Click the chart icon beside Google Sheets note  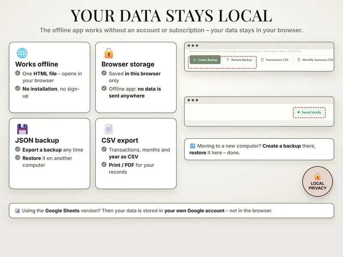pos(17,211)
